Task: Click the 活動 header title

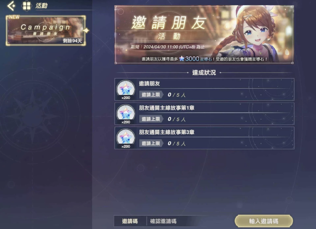Action: pyautogui.click(x=41, y=6)
